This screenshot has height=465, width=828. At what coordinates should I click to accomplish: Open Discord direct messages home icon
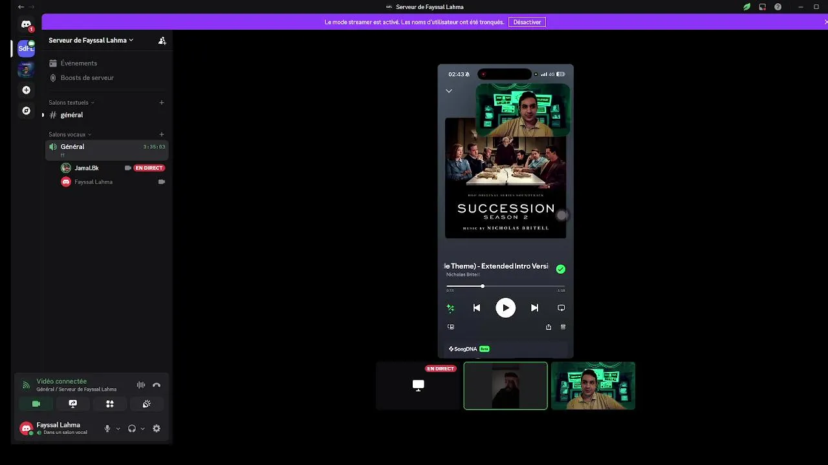click(26, 25)
